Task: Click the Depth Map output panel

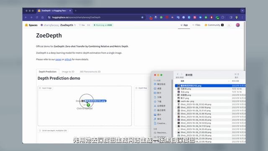Action: pos(142,106)
